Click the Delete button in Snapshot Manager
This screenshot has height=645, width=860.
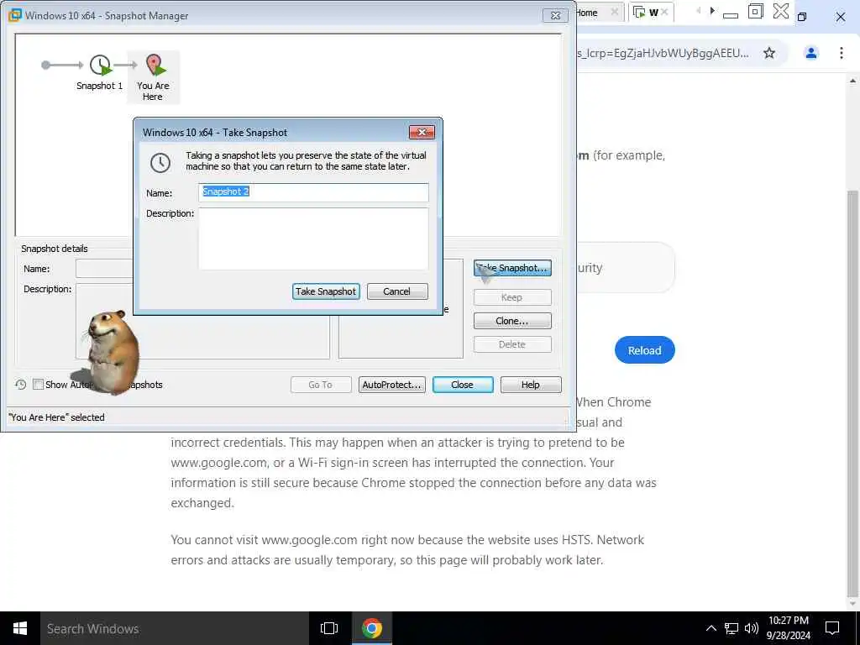[512, 344]
